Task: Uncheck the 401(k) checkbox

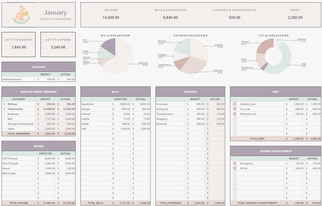Action: [x=235, y=168]
